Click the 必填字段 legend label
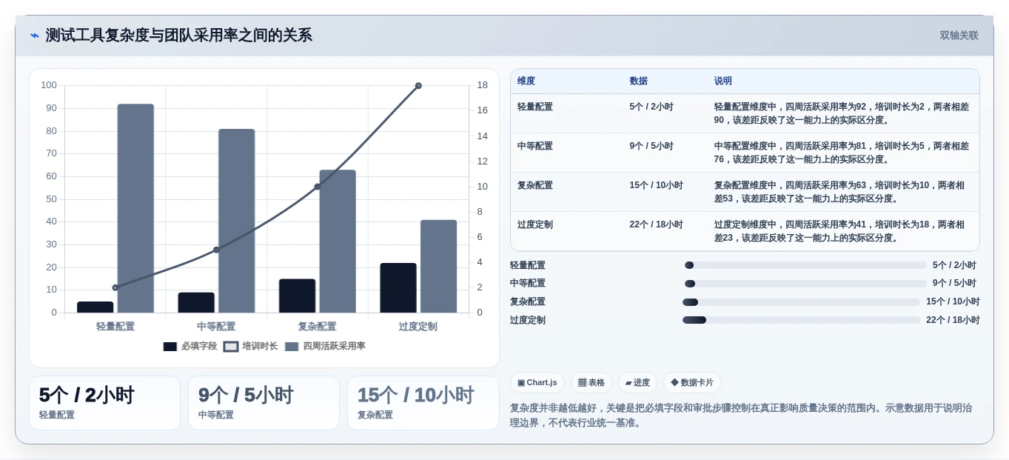Screen dimensions: 1009x460 (x=199, y=346)
